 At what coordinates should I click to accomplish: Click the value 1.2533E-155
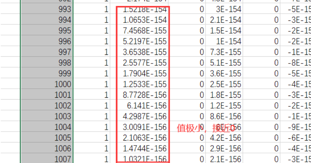[x=145, y=84]
